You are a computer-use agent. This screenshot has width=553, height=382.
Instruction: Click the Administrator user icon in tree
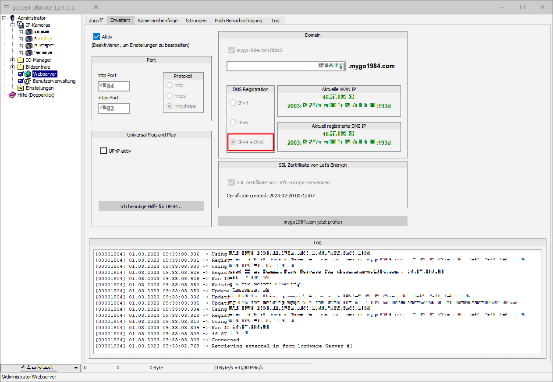[x=13, y=18]
